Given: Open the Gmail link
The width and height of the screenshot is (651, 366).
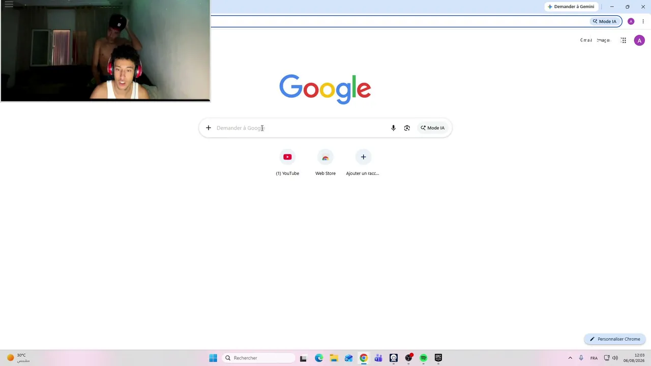Looking at the screenshot, I should tap(586, 40).
